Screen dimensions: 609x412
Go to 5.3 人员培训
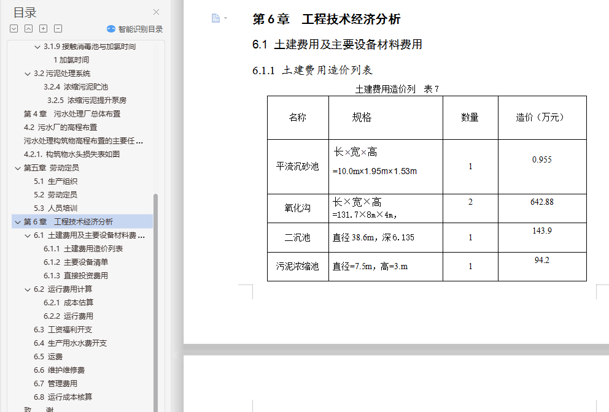pos(55,208)
